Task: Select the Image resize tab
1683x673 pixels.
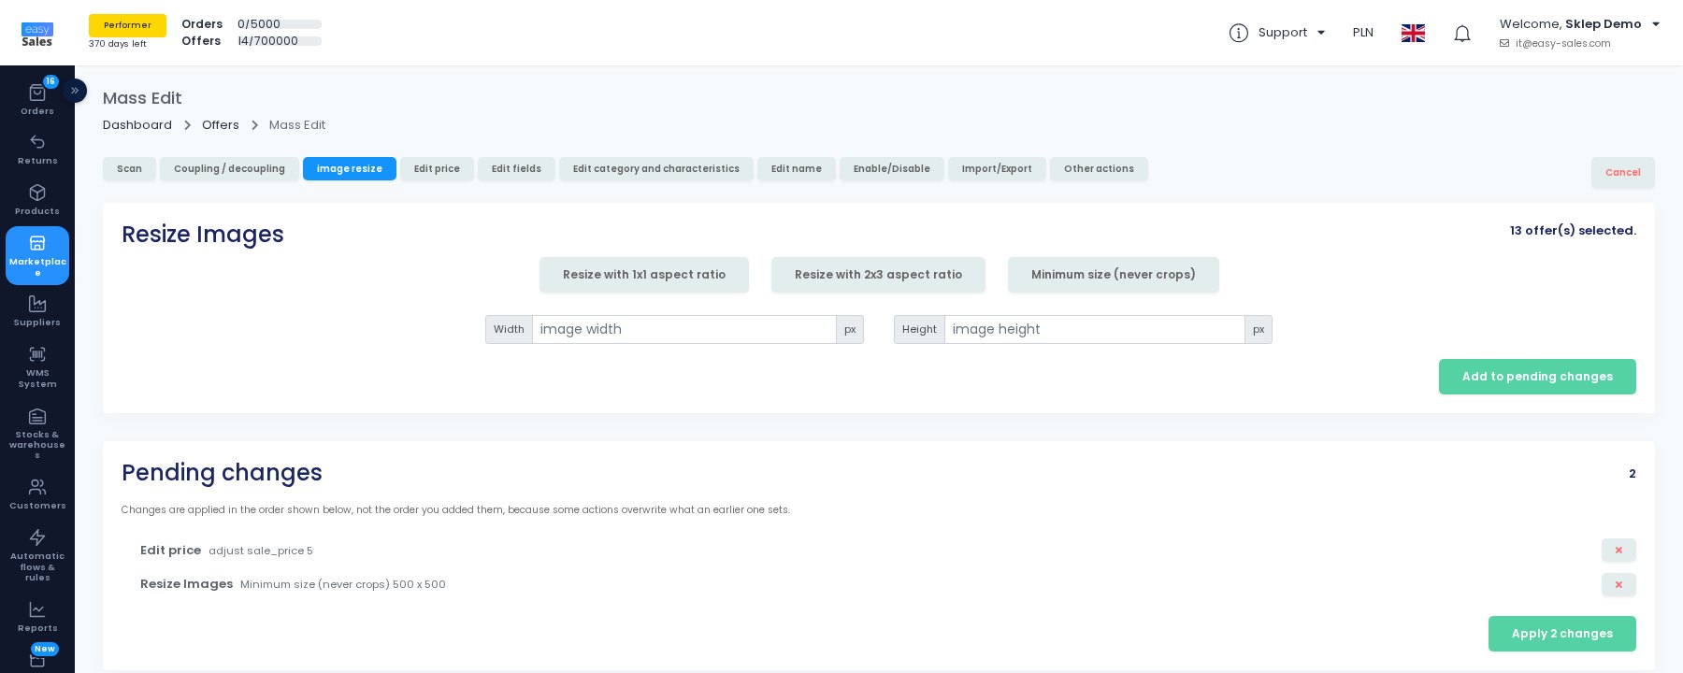Action: (350, 169)
